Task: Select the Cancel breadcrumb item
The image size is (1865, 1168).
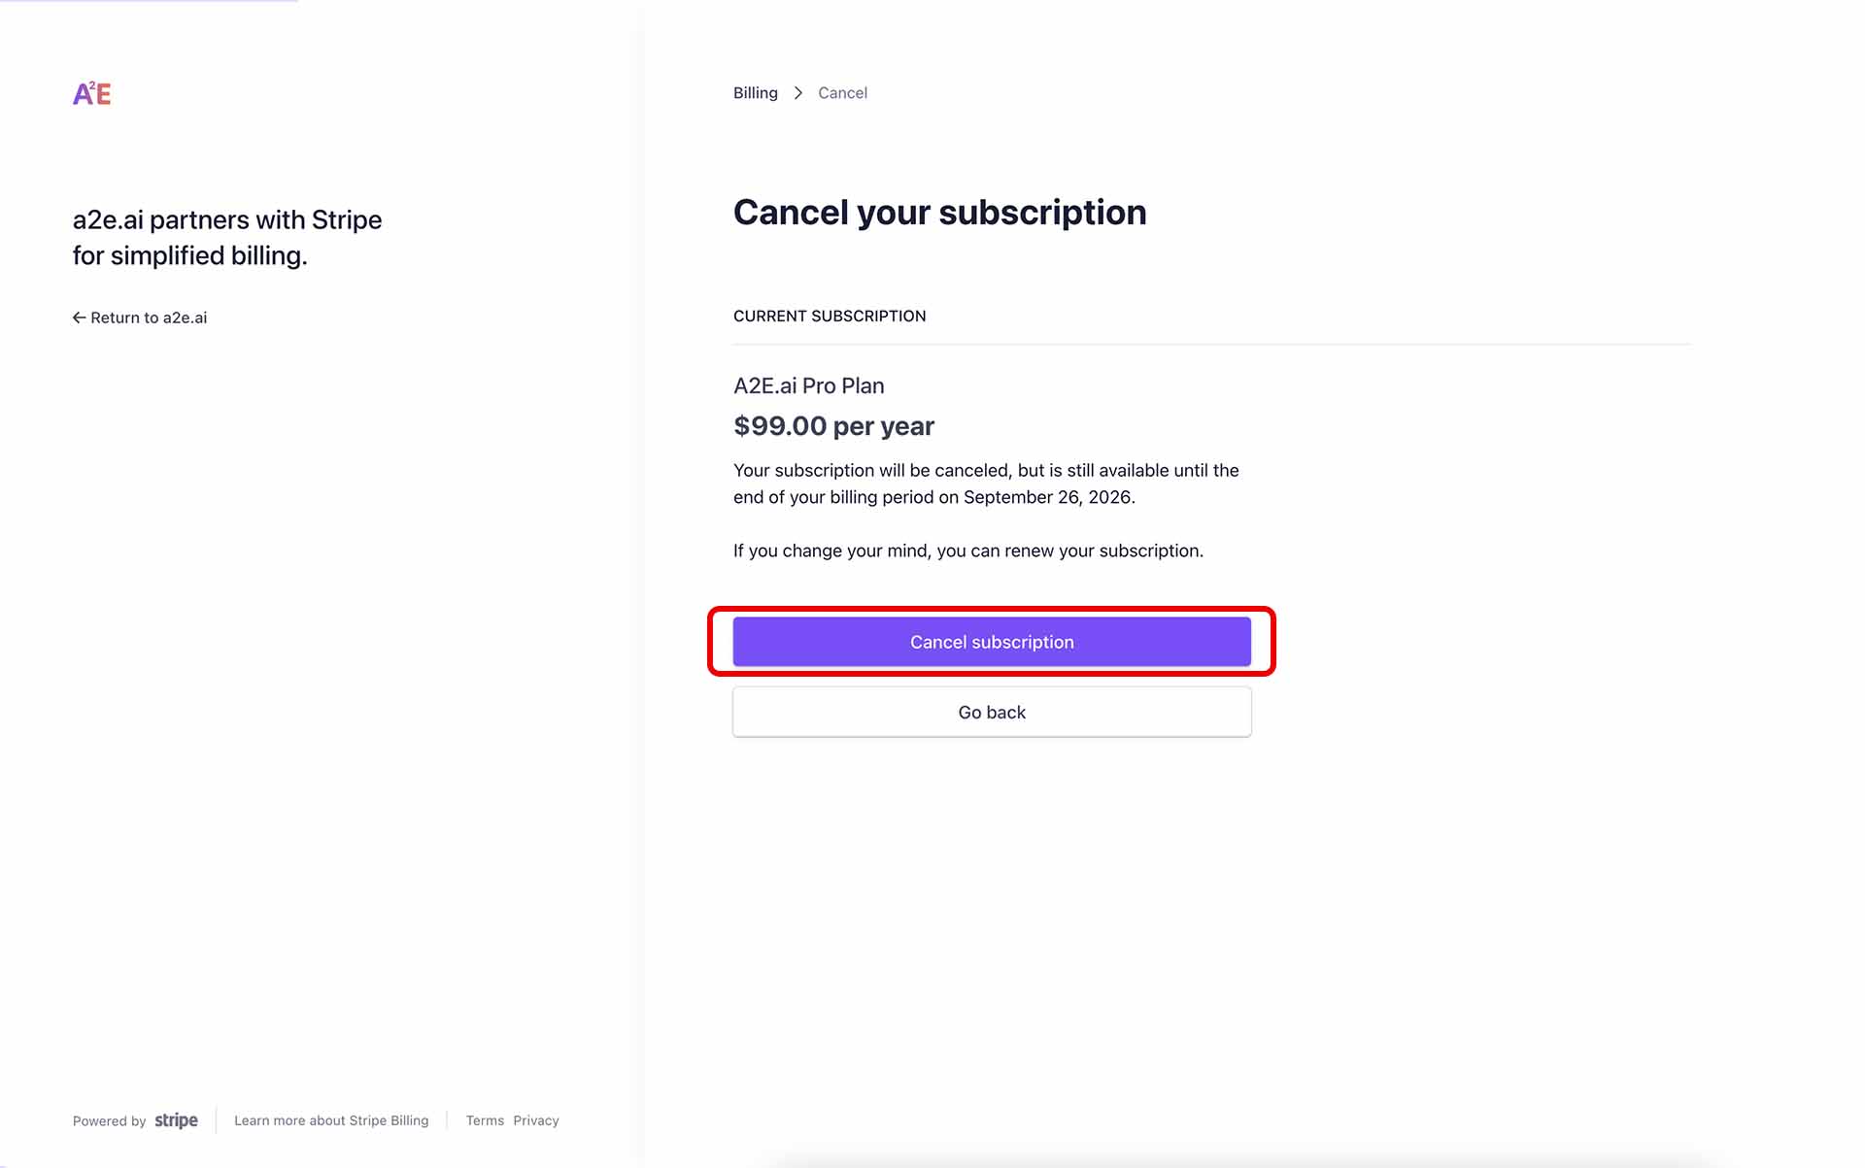Action: tap(842, 93)
